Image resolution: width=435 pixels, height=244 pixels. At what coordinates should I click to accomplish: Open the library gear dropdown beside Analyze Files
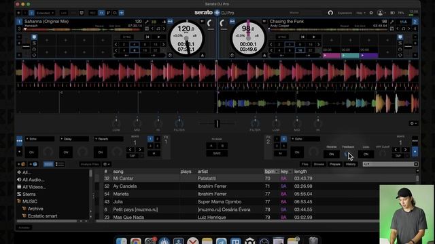point(107,164)
